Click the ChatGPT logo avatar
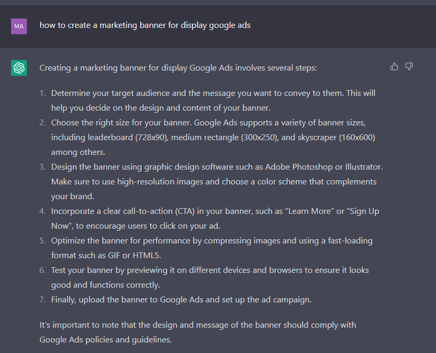Viewport: 436px width, 353px height. (x=19, y=67)
